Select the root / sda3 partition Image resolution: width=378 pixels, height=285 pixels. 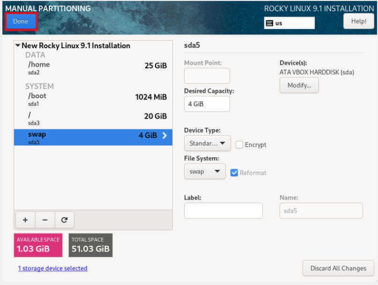pyautogui.click(x=93, y=118)
